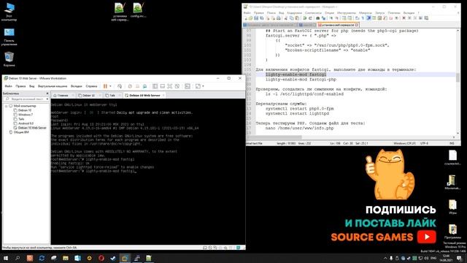Image resolution: width=467 pixels, height=263 pixels.
Task: Close VMware's Библиотека library panel
Action: [x=47, y=94]
